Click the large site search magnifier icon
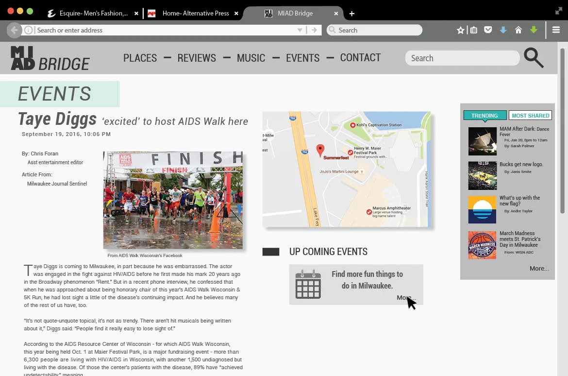The height and width of the screenshot is (376, 568). [x=534, y=58]
